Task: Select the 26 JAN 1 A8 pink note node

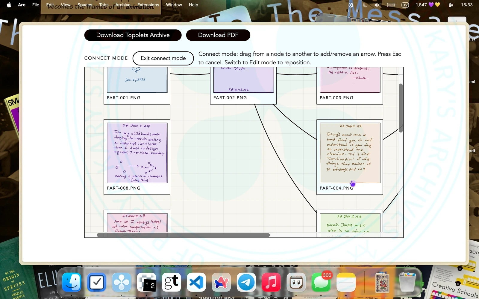Action: [137, 222]
